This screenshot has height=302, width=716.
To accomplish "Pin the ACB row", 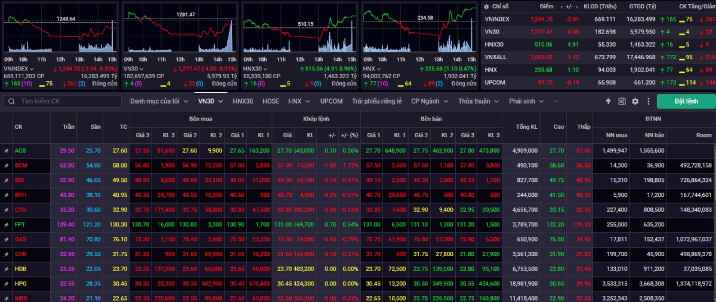I will 6,150.
